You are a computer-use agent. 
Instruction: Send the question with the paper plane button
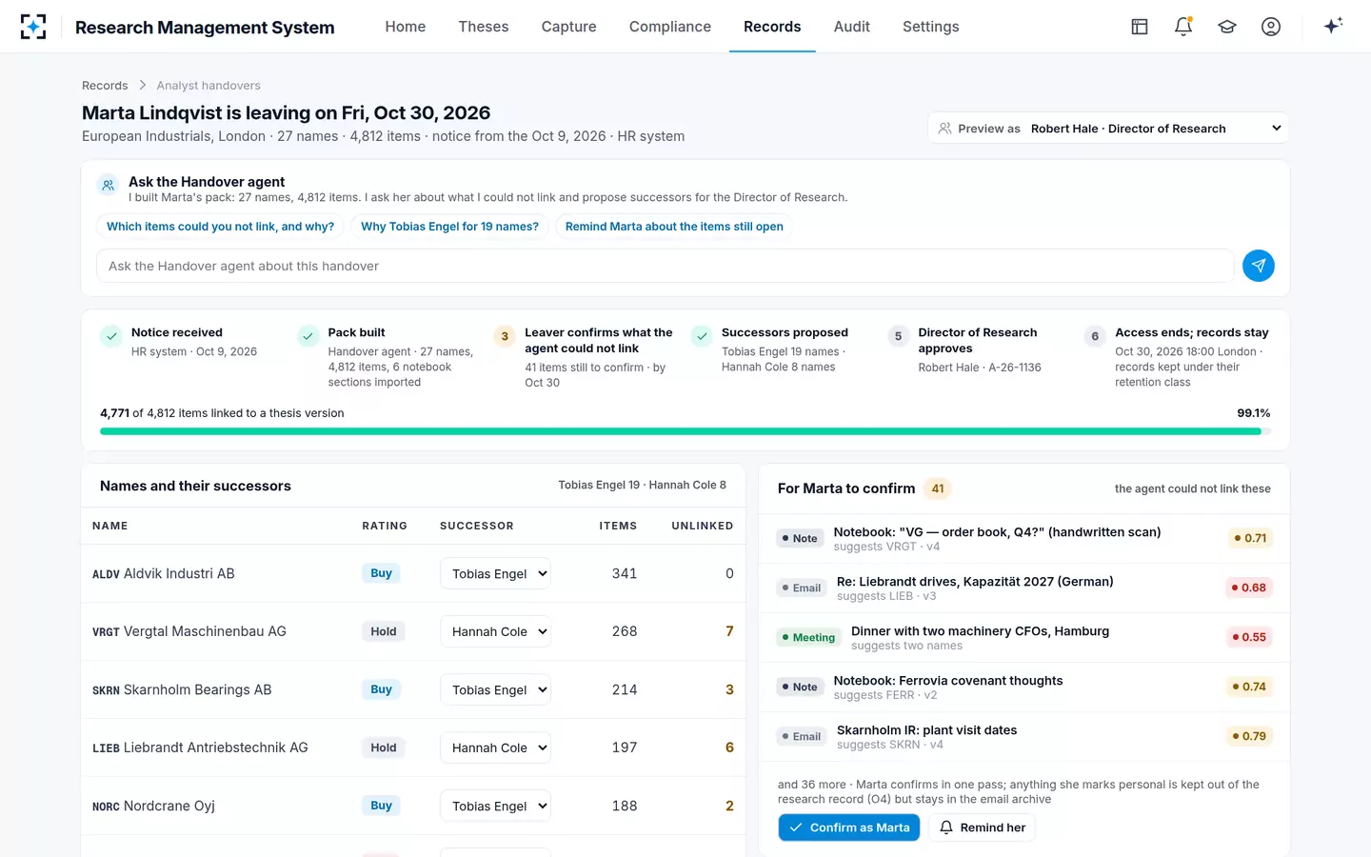pyautogui.click(x=1259, y=266)
